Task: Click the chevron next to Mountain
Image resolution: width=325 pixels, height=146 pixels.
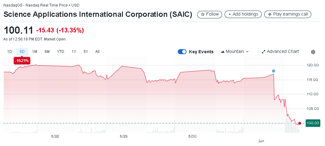Action: (x=247, y=52)
